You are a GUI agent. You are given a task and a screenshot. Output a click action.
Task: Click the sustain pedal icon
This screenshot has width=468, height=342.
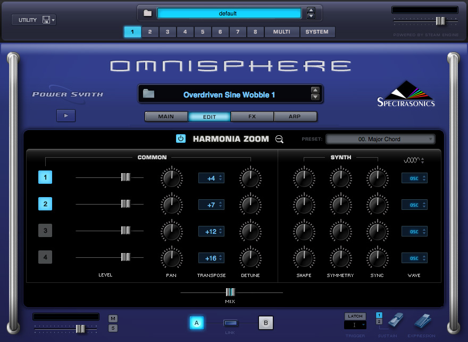[x=396, y=321]
